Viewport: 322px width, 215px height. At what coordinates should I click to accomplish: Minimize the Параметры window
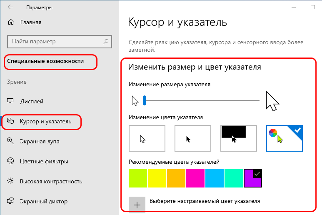(x=294, y=7)
